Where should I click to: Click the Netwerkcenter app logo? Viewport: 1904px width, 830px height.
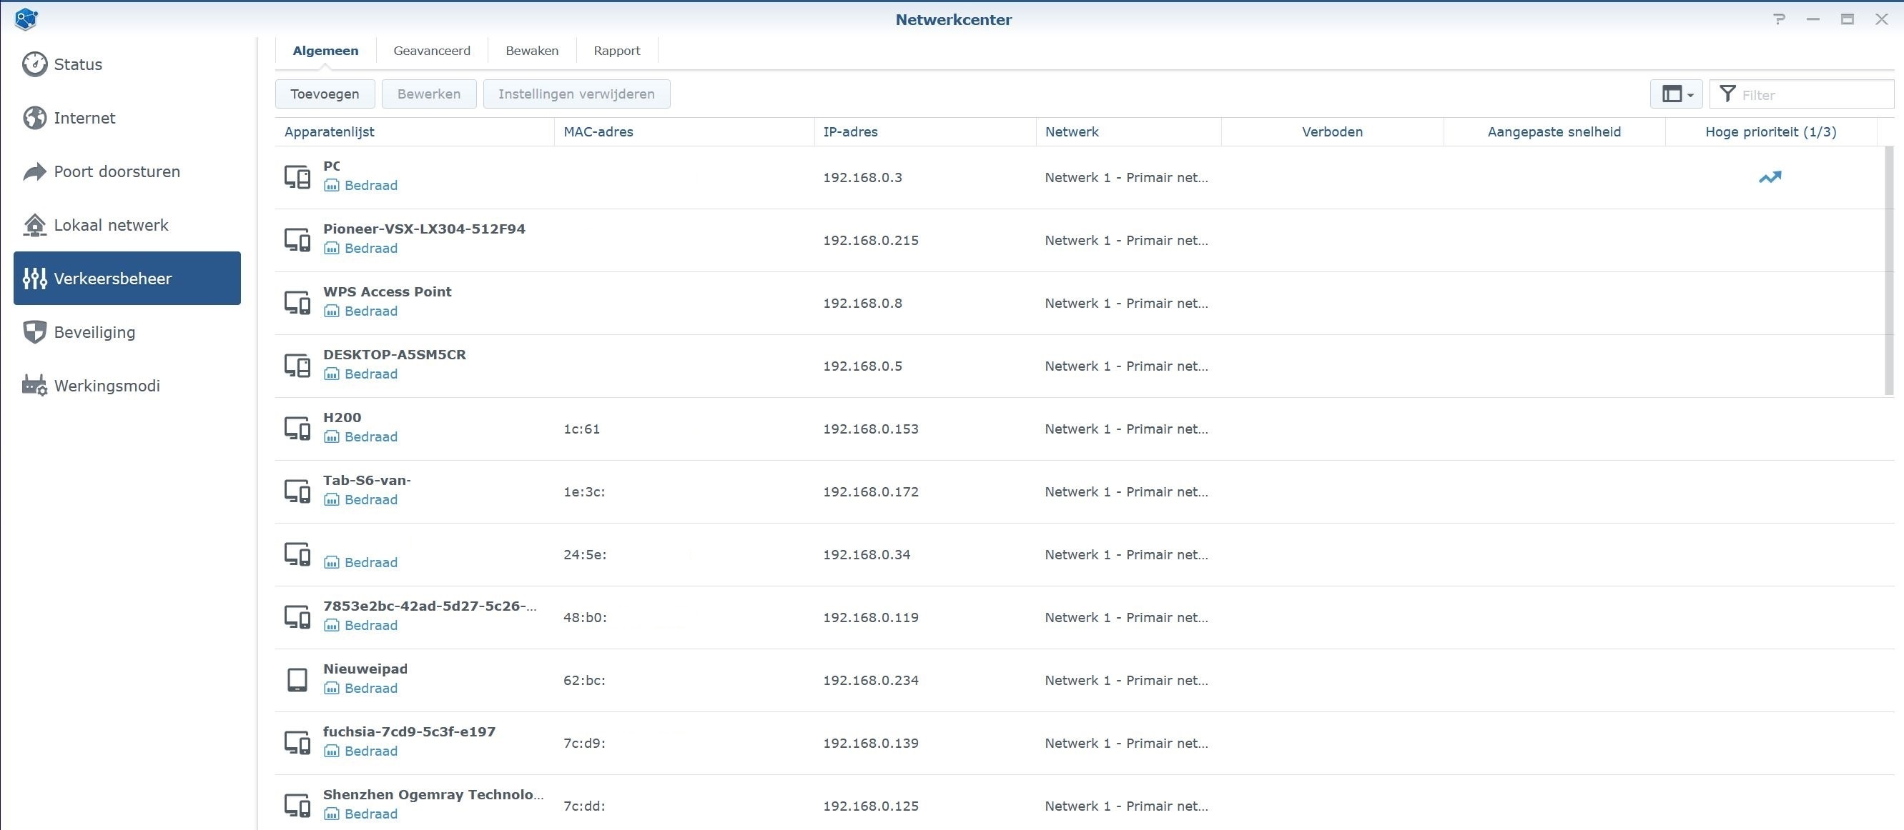click(x=26, y=19)
